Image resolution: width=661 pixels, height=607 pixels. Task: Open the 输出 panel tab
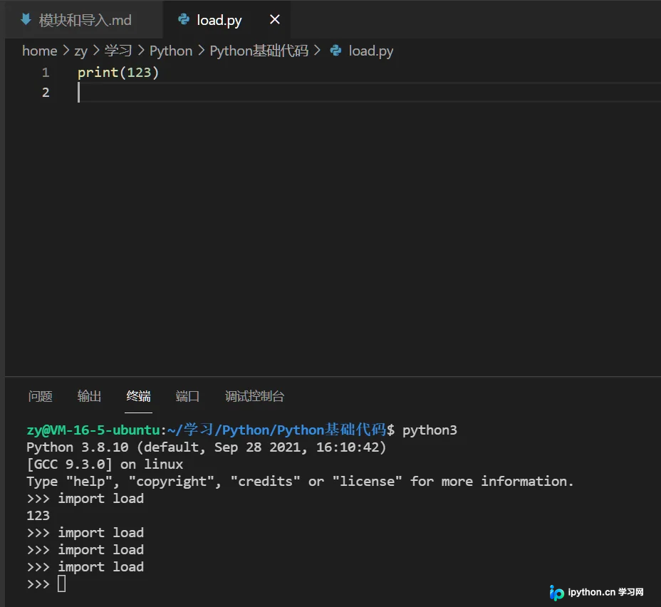[89, 396]
